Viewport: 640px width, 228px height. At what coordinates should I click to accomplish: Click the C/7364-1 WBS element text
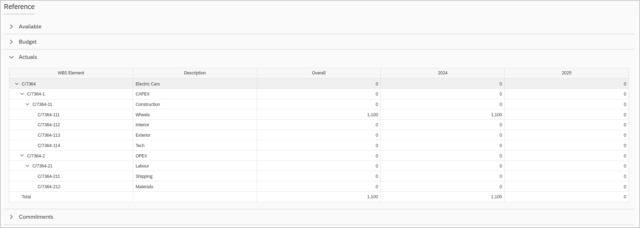[36, 94]
